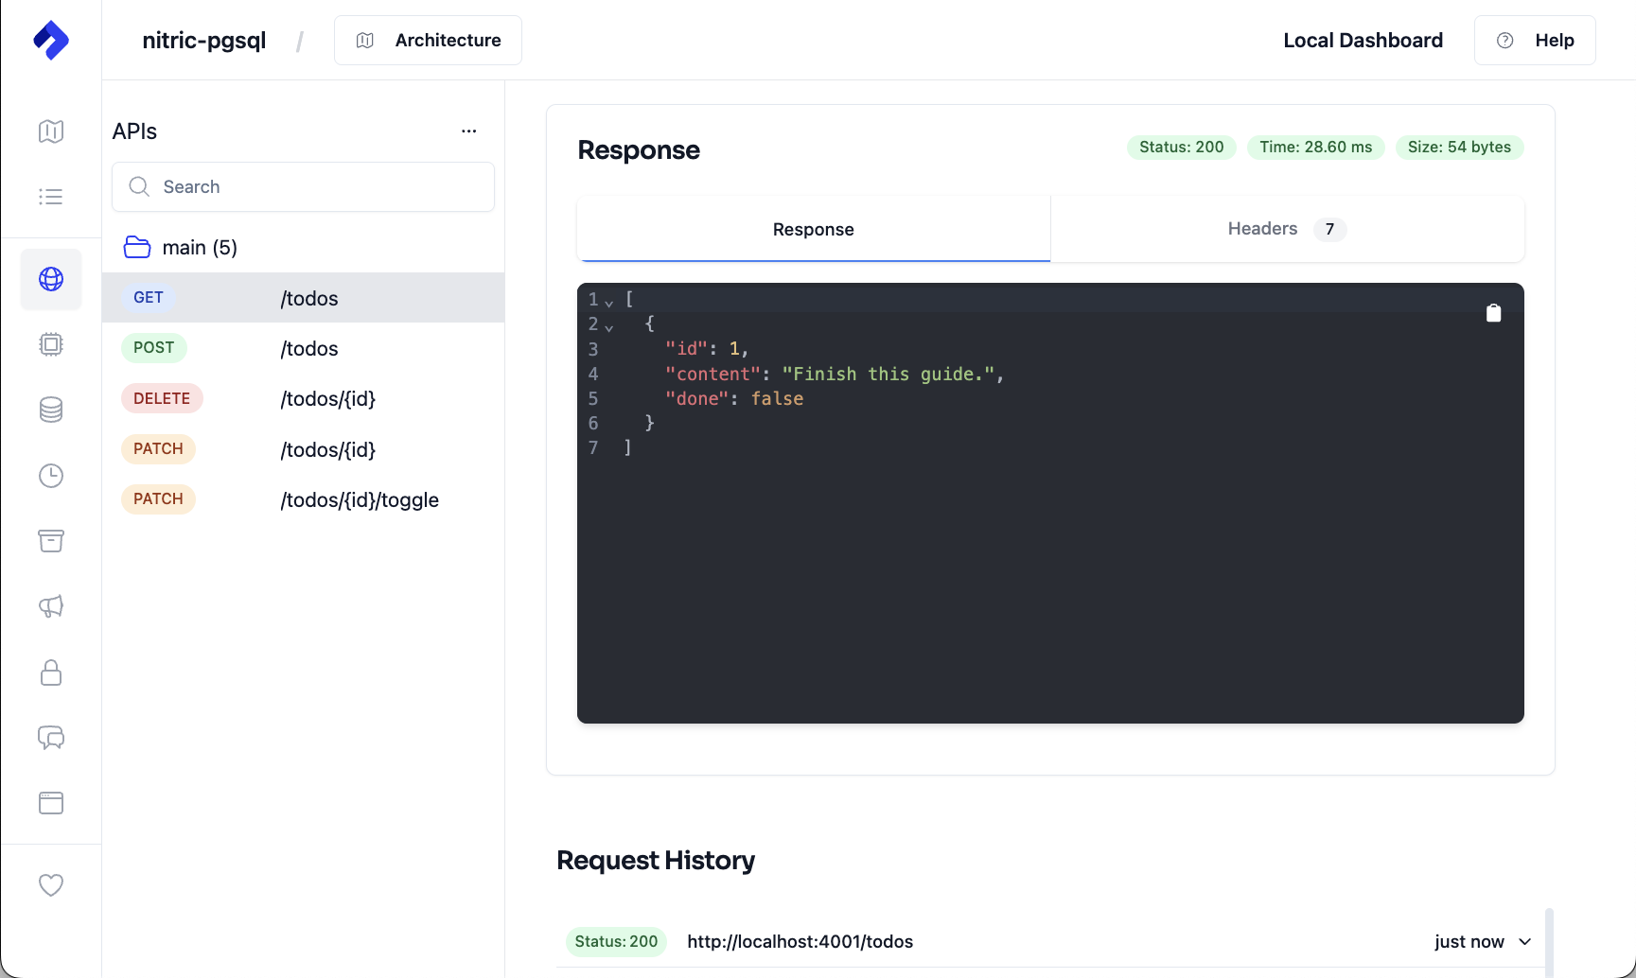The width and height of the screenshot is (1636, 978).
Task: Click the heart icon in sidebar
Action: (51, 885)
